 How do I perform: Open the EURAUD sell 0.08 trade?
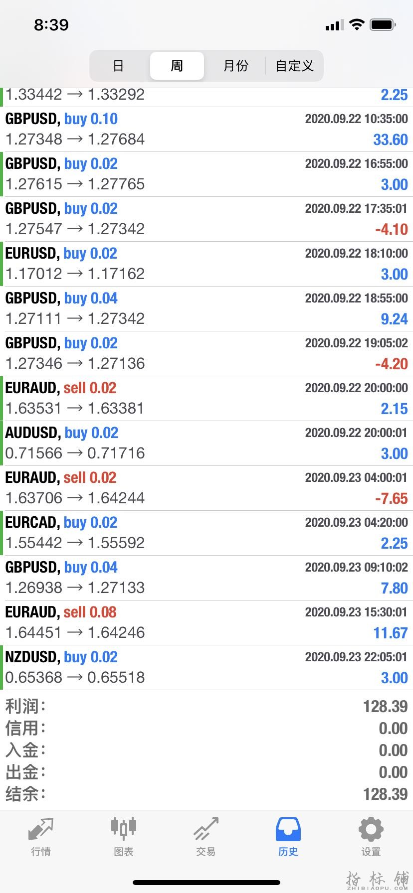click(206, 623)
